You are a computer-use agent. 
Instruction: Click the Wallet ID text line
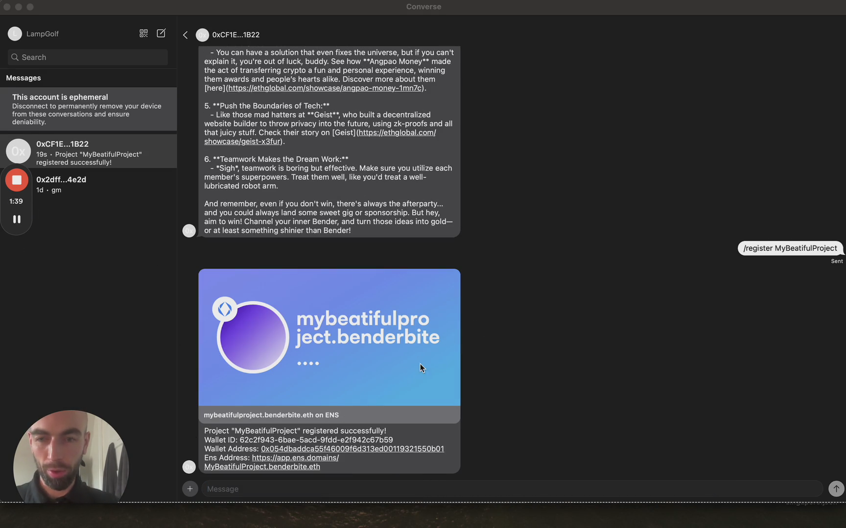tap(298, 440)
